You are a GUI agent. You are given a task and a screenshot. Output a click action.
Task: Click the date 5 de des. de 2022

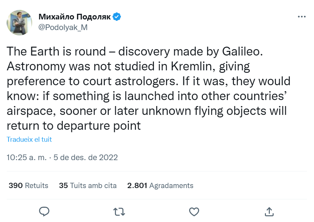[86, 157]
